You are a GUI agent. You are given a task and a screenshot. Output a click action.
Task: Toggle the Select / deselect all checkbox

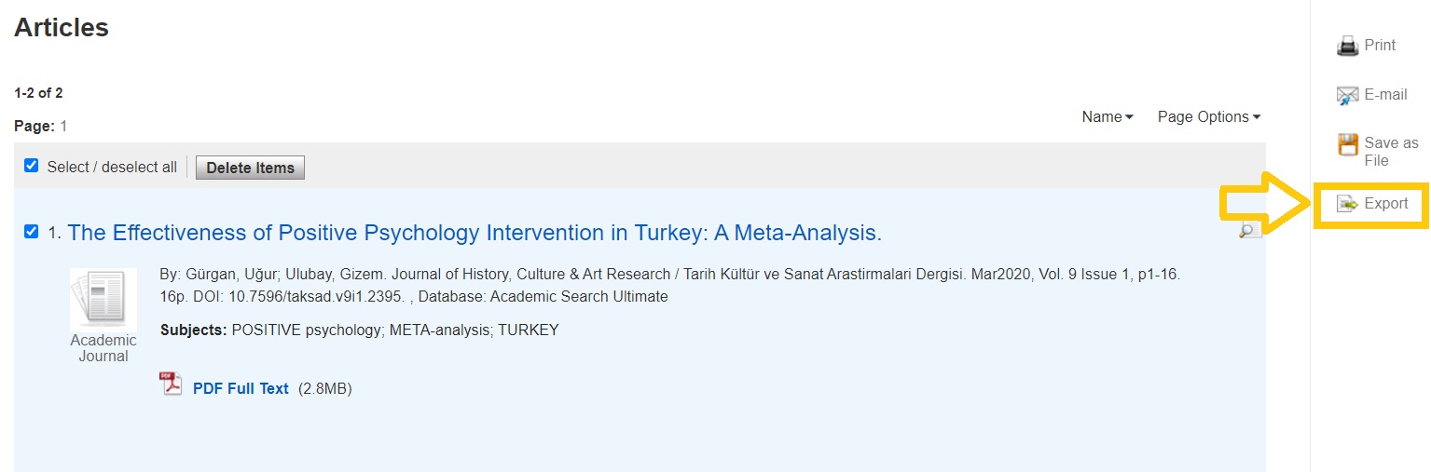[32, 166]
